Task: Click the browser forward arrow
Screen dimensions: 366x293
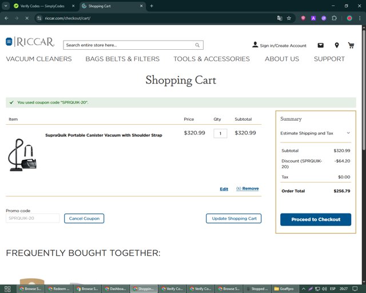Action: click(x=17, y=18)
